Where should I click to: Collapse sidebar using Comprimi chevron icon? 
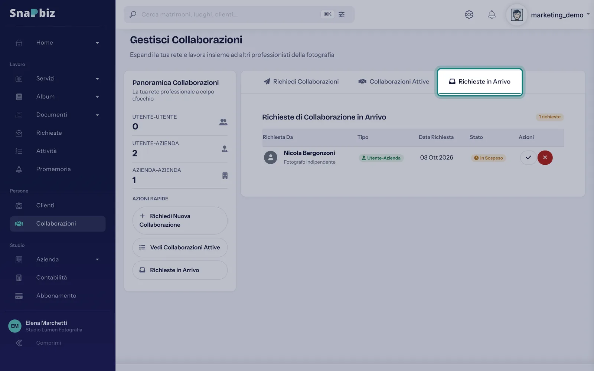[19, 343]
